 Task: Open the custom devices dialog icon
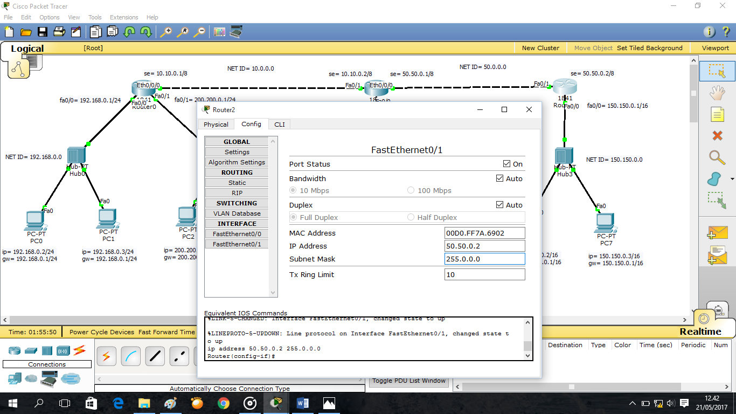click(x=236, y=32)
